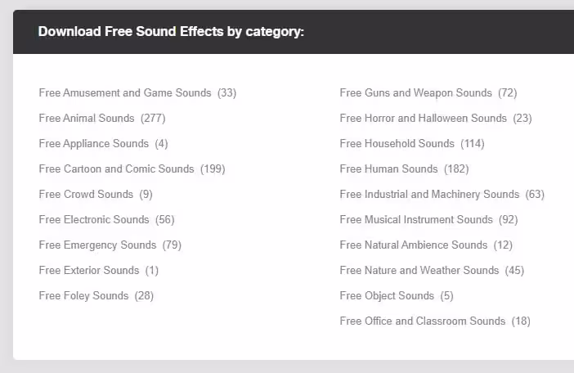Visit the Free Exterior Sounds category
This screenshot has height=373, width=574.
coord(89,271)
